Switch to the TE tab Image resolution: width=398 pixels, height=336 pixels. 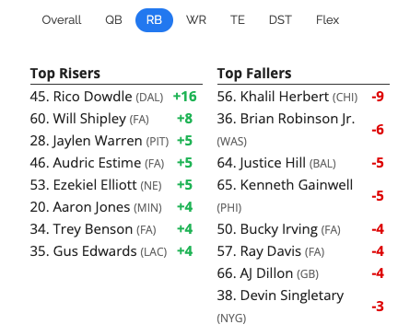[238, 20]
